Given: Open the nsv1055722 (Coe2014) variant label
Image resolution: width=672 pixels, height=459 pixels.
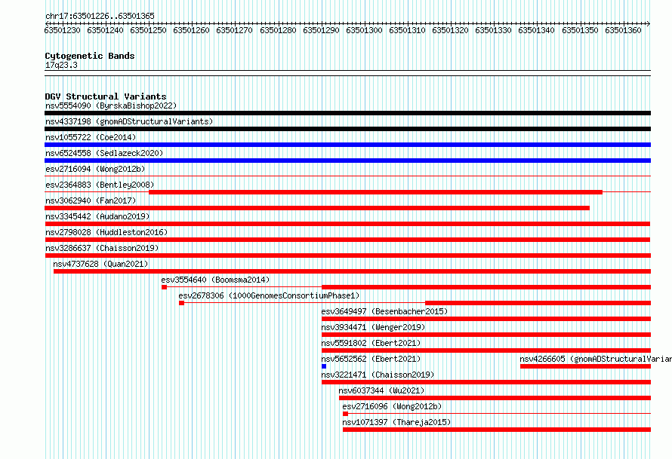Looking at the screenshot, I should point(91,137).
